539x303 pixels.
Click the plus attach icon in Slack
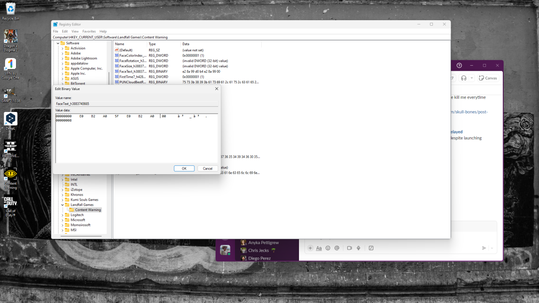[310, 248]
